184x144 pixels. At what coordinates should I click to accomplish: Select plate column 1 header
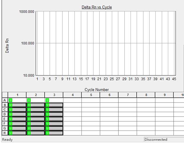click(17, 95)
